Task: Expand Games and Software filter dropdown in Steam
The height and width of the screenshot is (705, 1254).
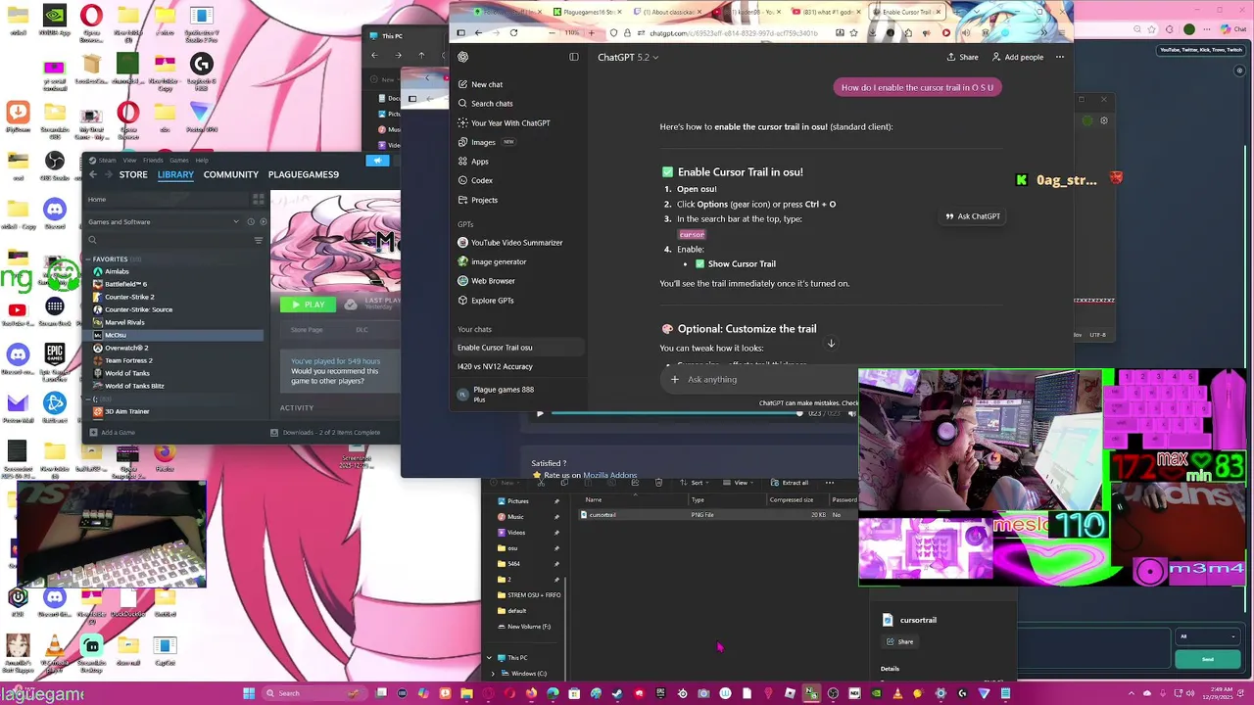Action: click(236, 222)
